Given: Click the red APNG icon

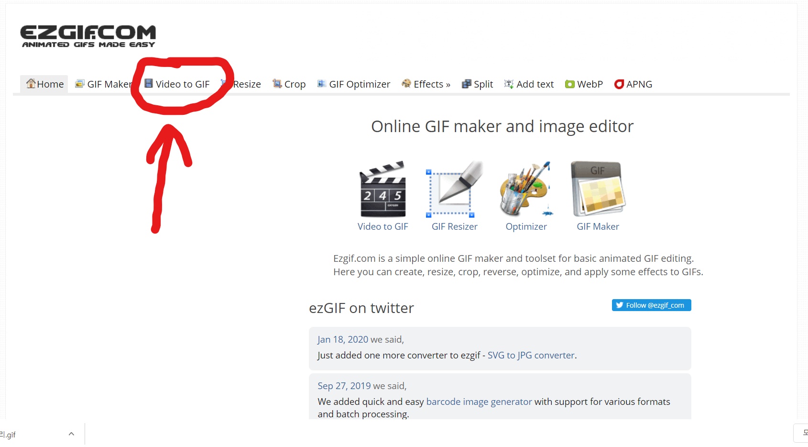Looking at the screenshot, I should tap(619, 84).
